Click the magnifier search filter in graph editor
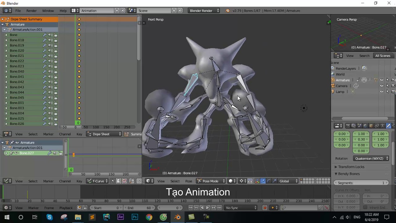This screenshot has height=223, width=396. pos(132,181)
